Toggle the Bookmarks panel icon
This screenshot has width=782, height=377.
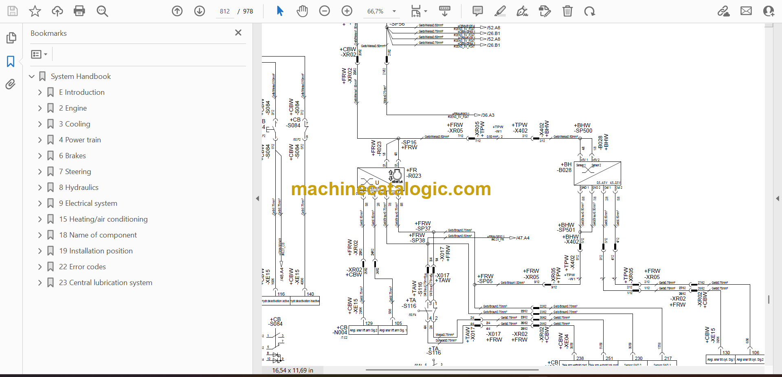(x=11, y=61)
